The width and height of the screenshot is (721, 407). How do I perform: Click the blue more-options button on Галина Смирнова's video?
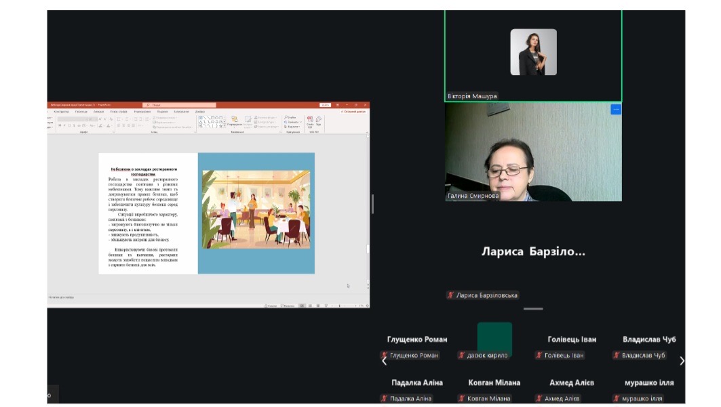pyautogui.click(x=615, y=109)
